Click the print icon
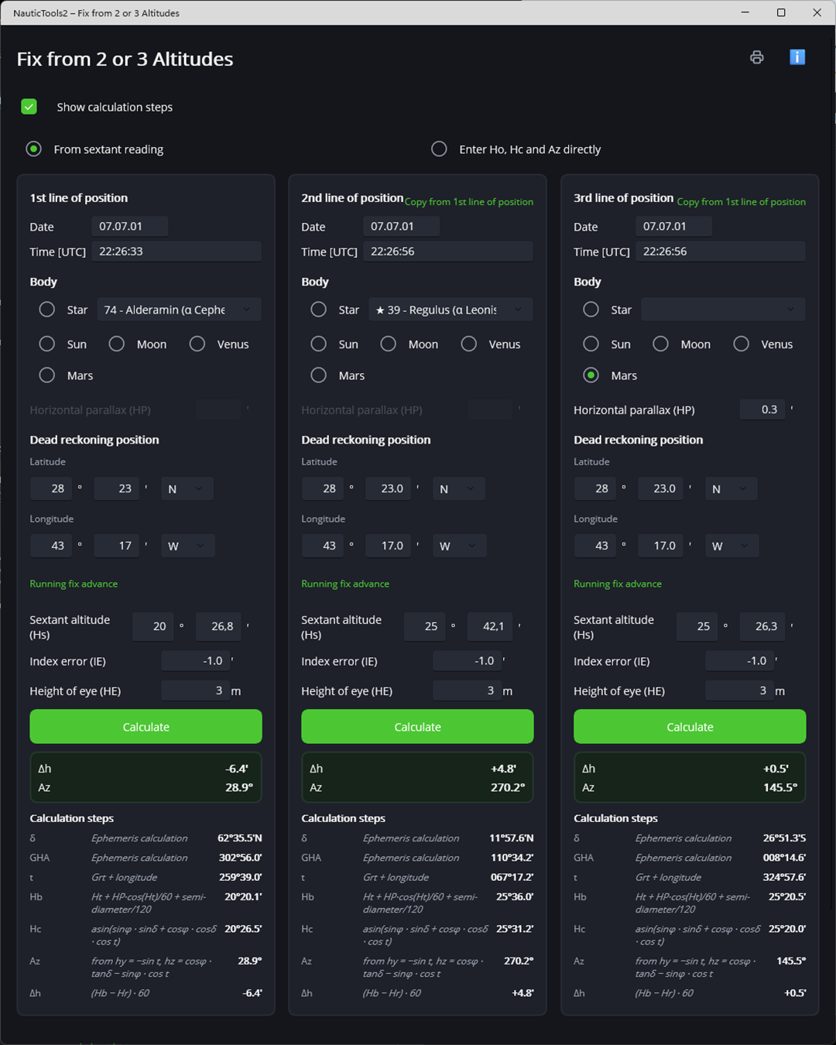The height and width of the screenshot is (1045, 836). [757, 57]
